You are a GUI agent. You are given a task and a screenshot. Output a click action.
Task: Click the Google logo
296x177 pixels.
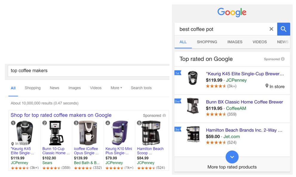pyautogui.click(x=232, y=12)
